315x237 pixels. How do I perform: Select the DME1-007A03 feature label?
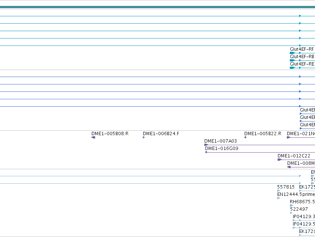pyautogui.click(x=221, y=141)
